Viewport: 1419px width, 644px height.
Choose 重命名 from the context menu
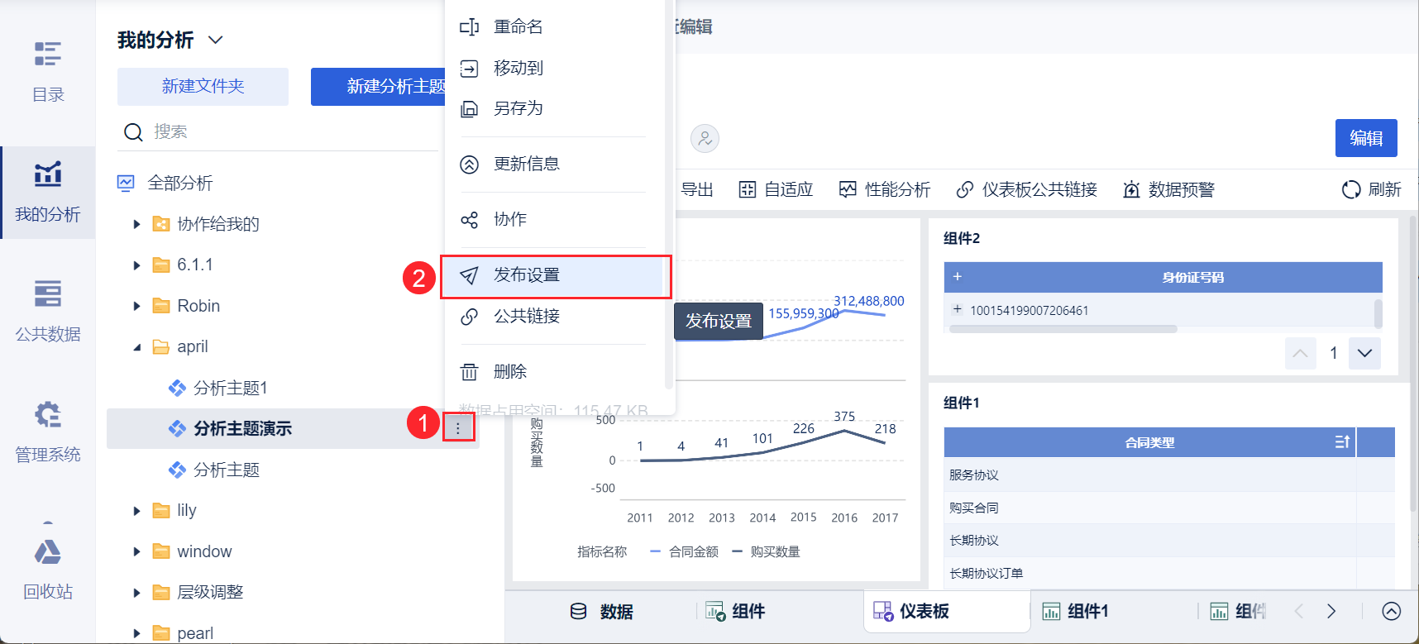pos(554,26)
